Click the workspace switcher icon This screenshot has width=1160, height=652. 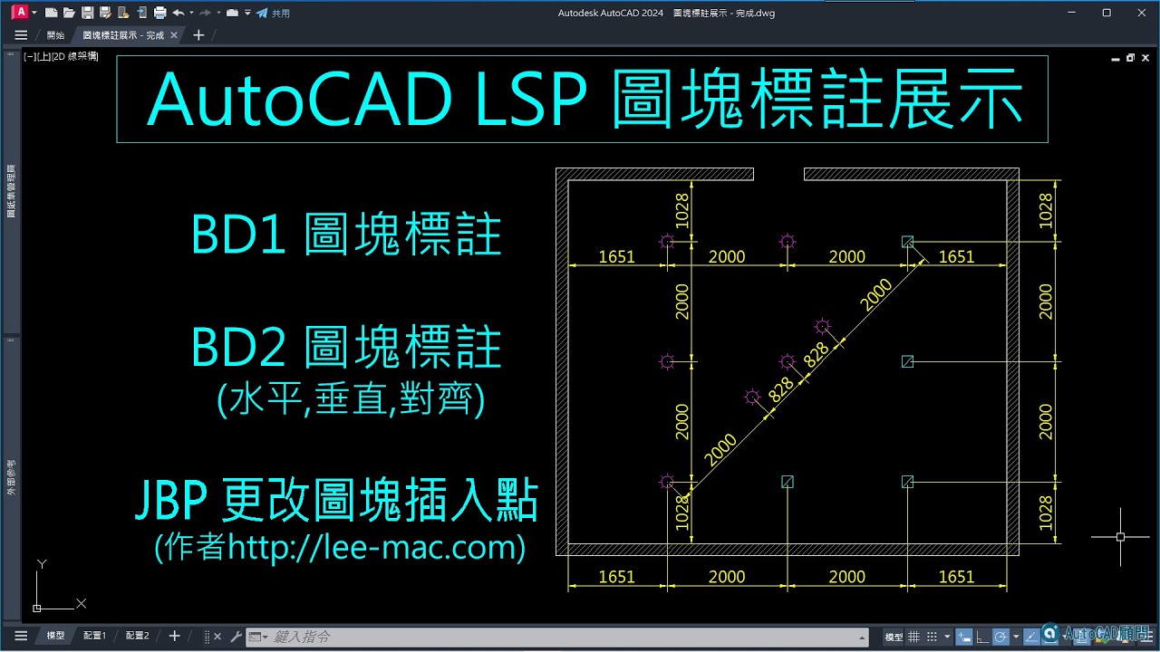tap(233, 13)
